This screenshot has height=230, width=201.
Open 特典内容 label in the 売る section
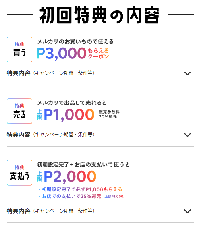[x=19, y=135]
